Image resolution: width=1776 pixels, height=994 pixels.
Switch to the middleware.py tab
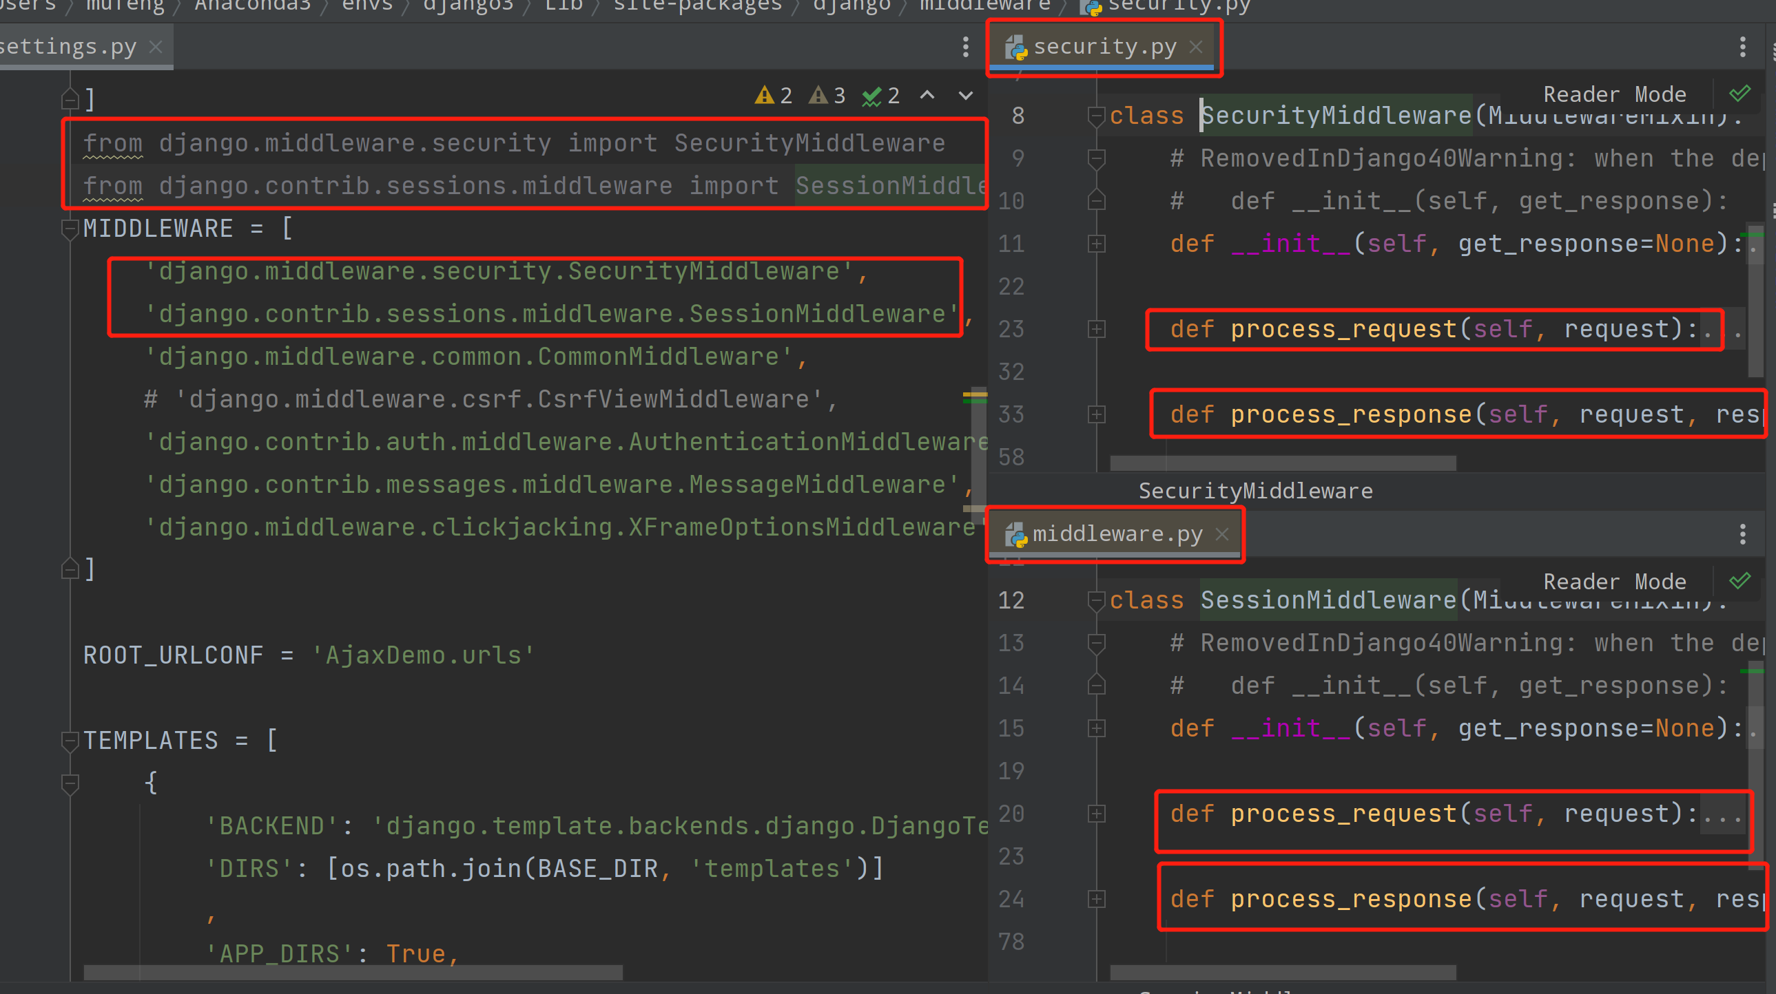[x=1116, y=534]
